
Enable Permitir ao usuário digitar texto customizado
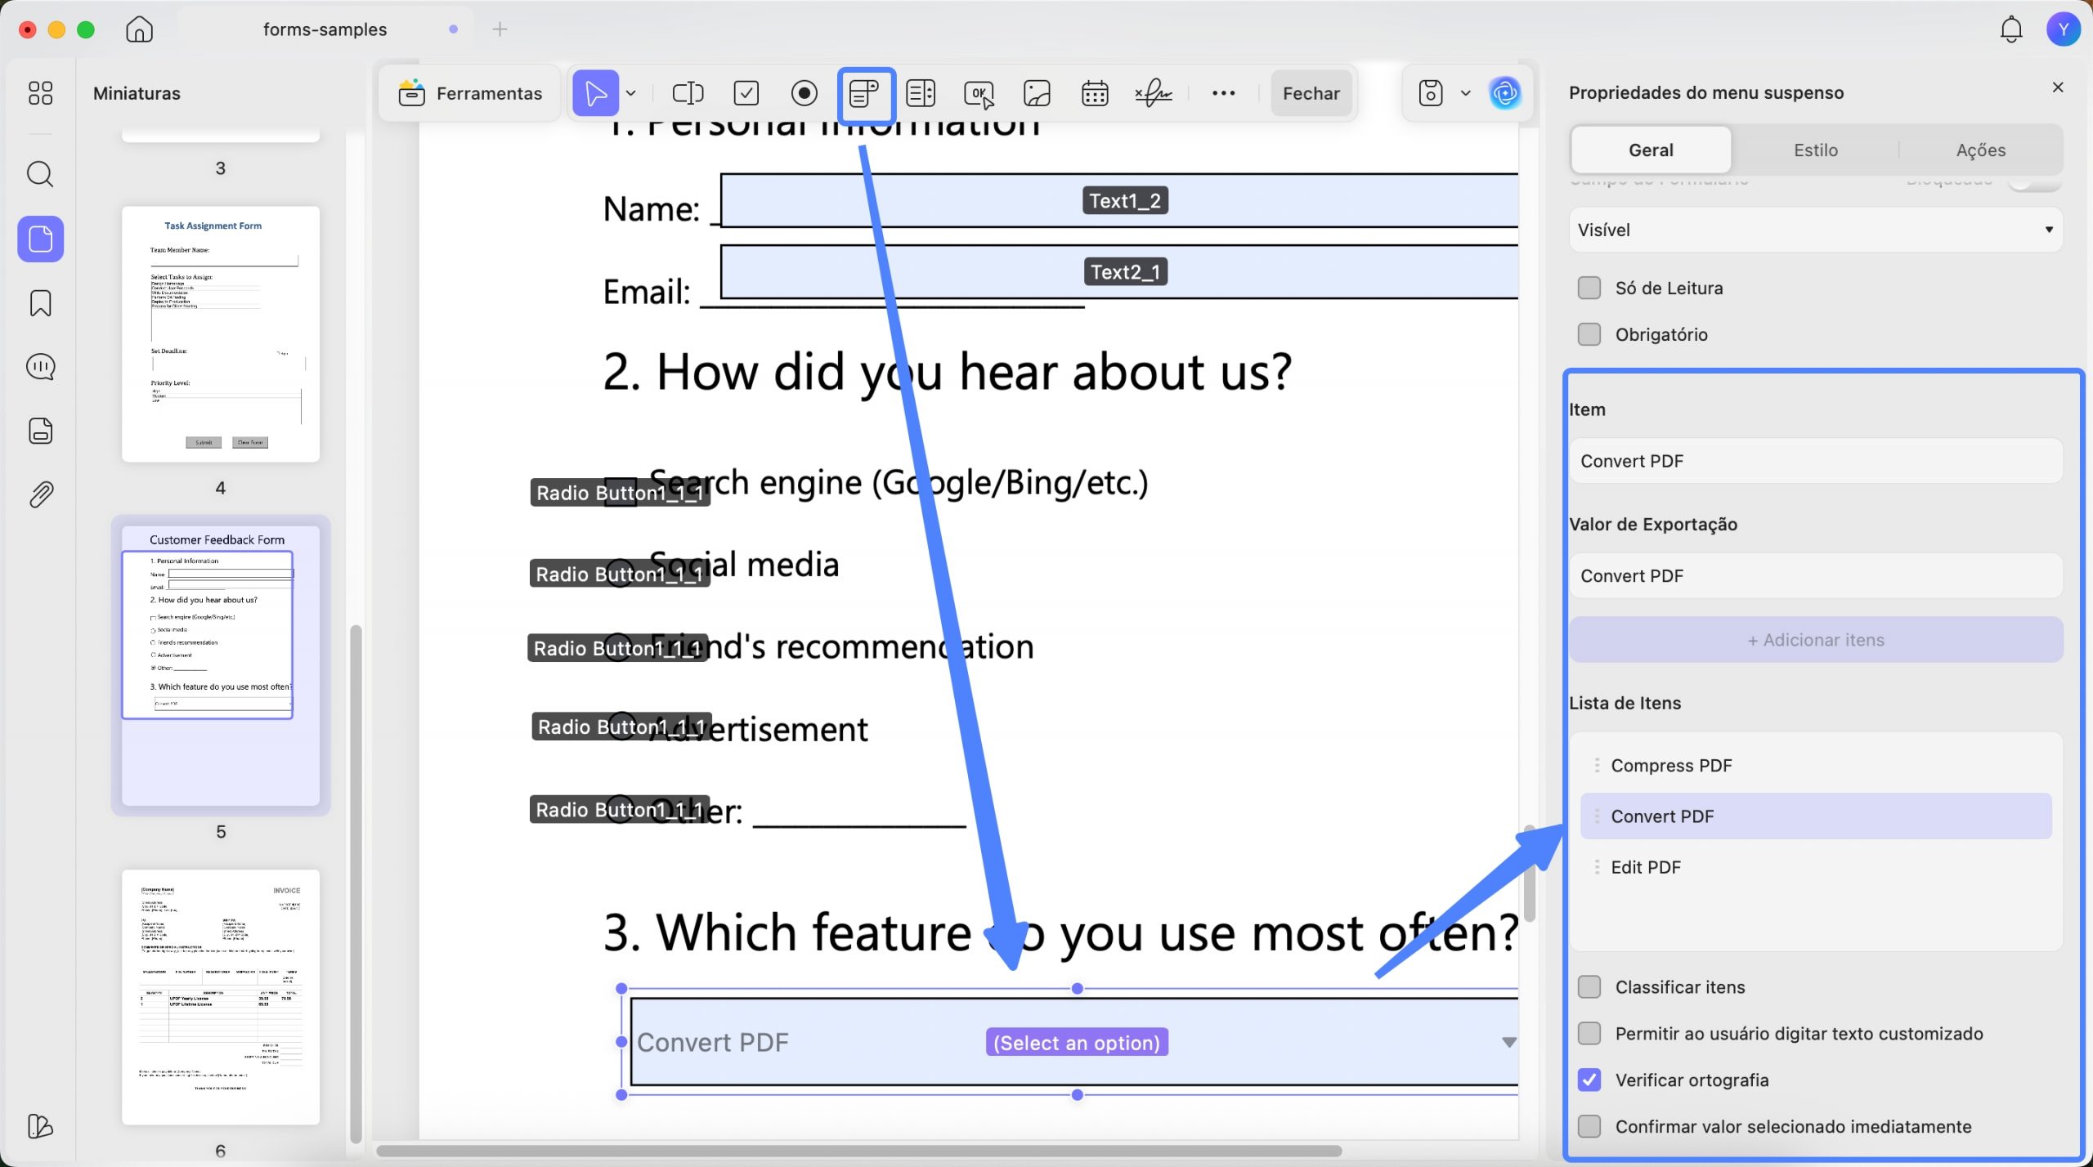point(1589,1034)
